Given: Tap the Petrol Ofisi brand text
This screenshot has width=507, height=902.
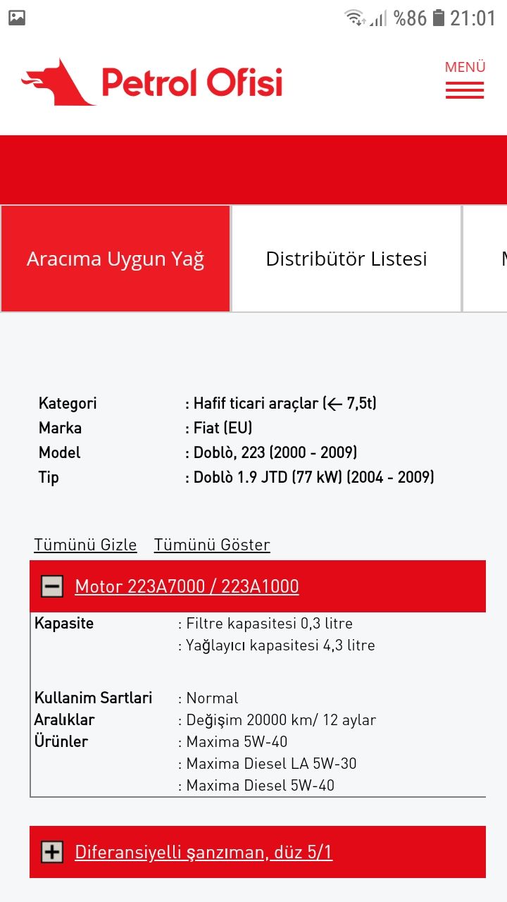Looking at the screenshot, I should click(x=192, y=82).
